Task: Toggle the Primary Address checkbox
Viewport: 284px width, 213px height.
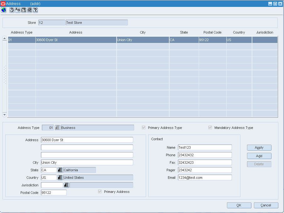Action: point(100,192)
